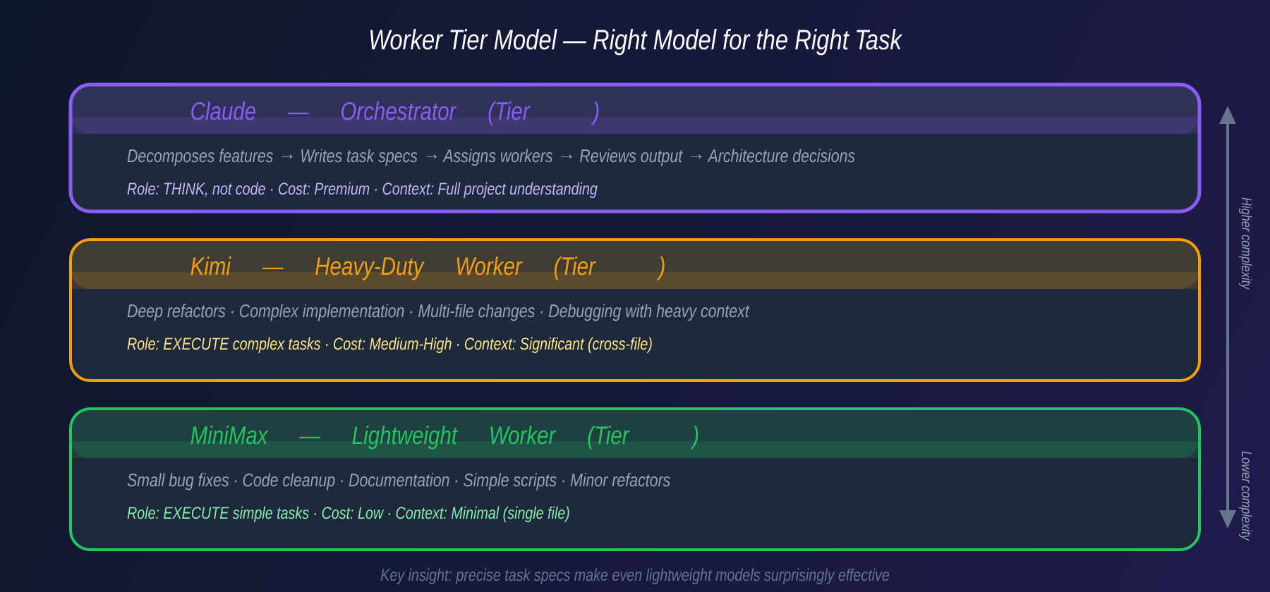Click the line starting "Decomposes features → Writes task specs"
1270x592 pixels.
(x=491, y=156)
